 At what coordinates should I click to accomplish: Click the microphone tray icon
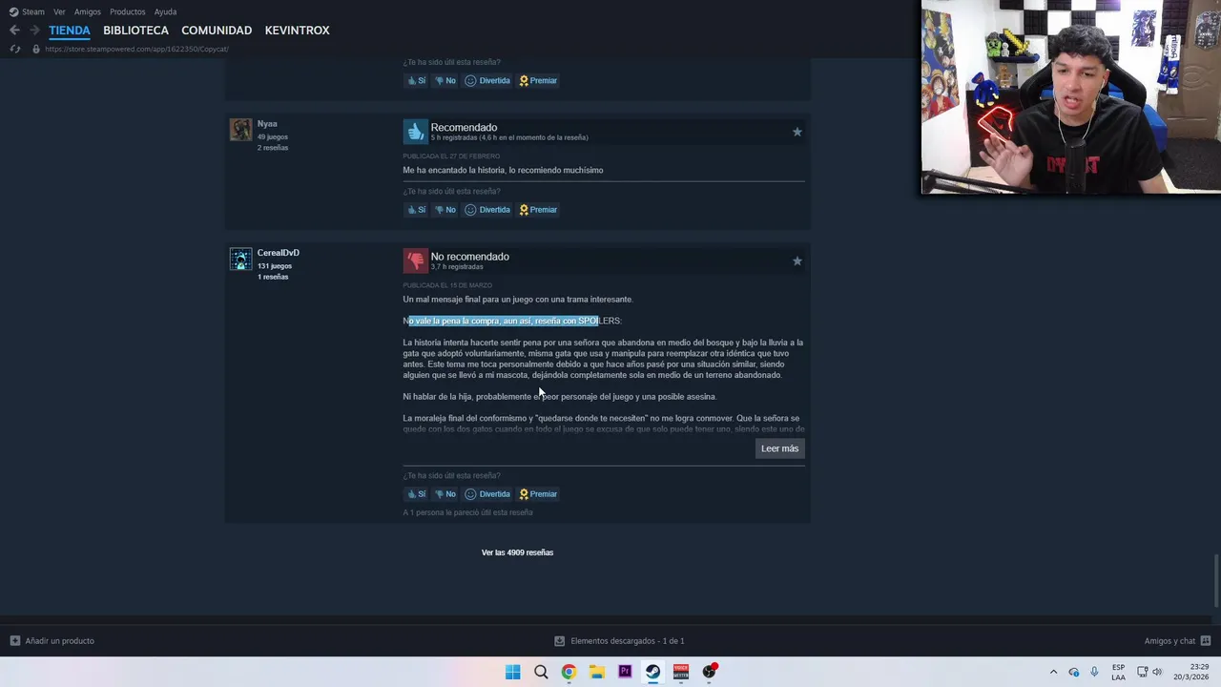(1094, 672)
